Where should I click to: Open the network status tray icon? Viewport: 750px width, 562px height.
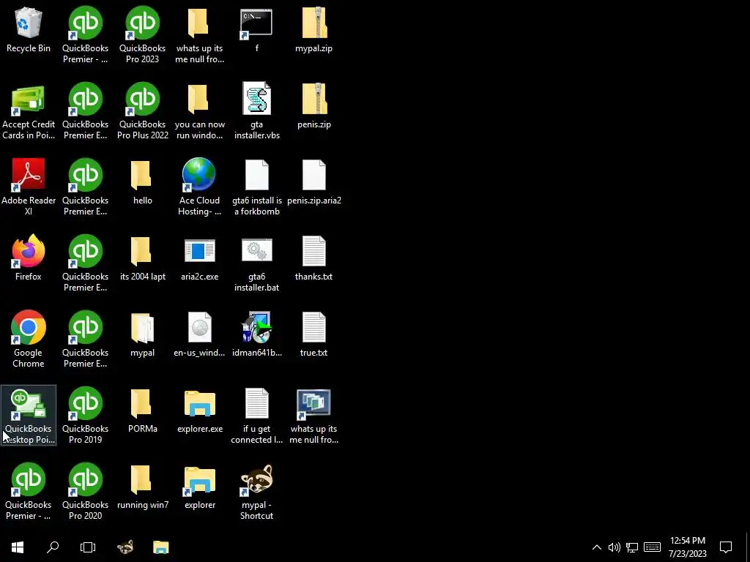(632, 547)
